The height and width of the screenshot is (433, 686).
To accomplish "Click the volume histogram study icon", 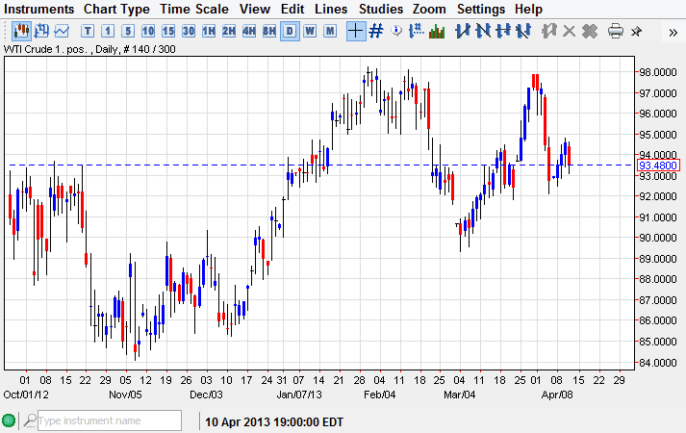I will [437, 31].
